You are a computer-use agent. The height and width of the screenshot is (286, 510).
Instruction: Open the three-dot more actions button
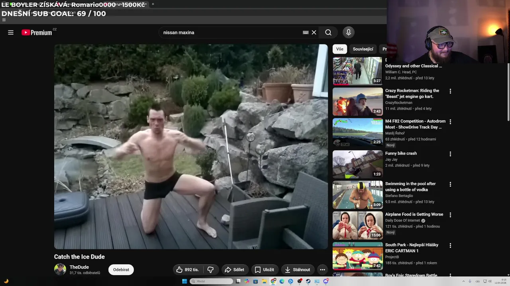[x=322, y=270]
